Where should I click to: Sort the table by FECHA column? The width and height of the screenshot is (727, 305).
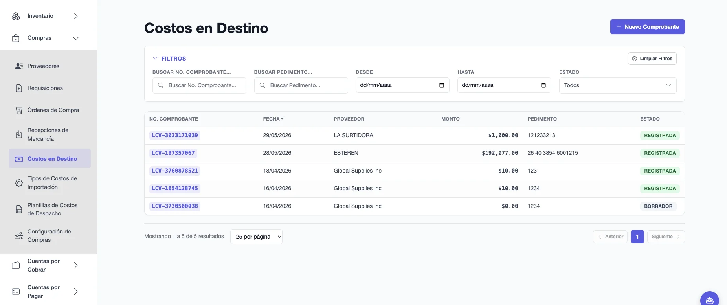tap(274, 119)
